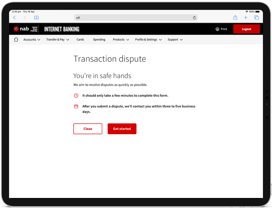Switch to the Spending section
The image size is (272, 209).
click(x=99, y=40)
